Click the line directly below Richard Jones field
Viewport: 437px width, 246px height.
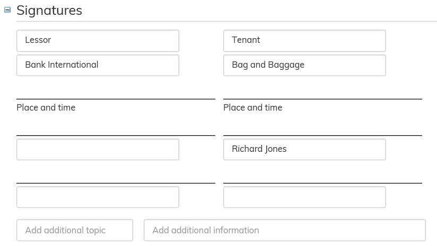click(x=322, y=183)
